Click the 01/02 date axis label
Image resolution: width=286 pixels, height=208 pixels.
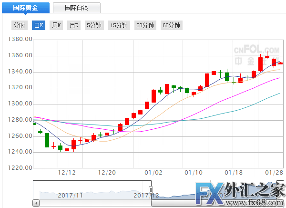coord(153,173)
